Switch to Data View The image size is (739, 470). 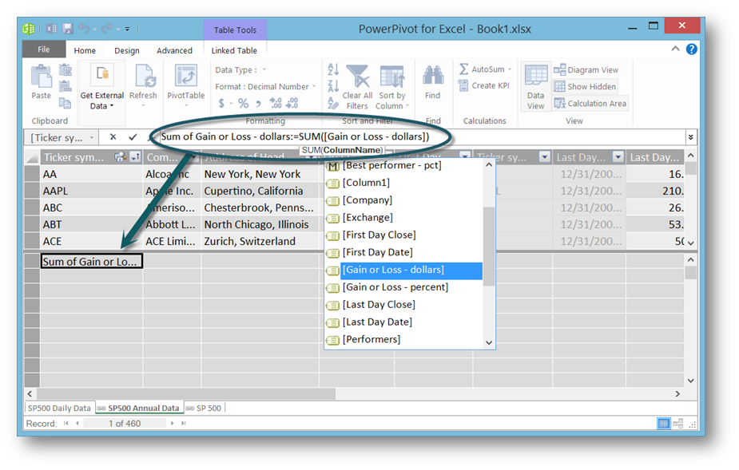[536, 87]
